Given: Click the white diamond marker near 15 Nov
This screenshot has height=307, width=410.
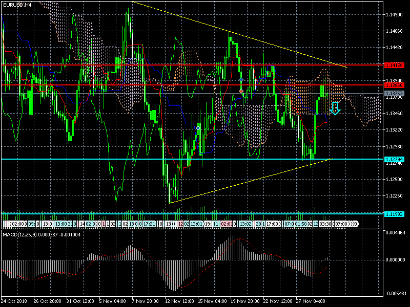Looking at the screenshot, I should click(x=198, y=127).
